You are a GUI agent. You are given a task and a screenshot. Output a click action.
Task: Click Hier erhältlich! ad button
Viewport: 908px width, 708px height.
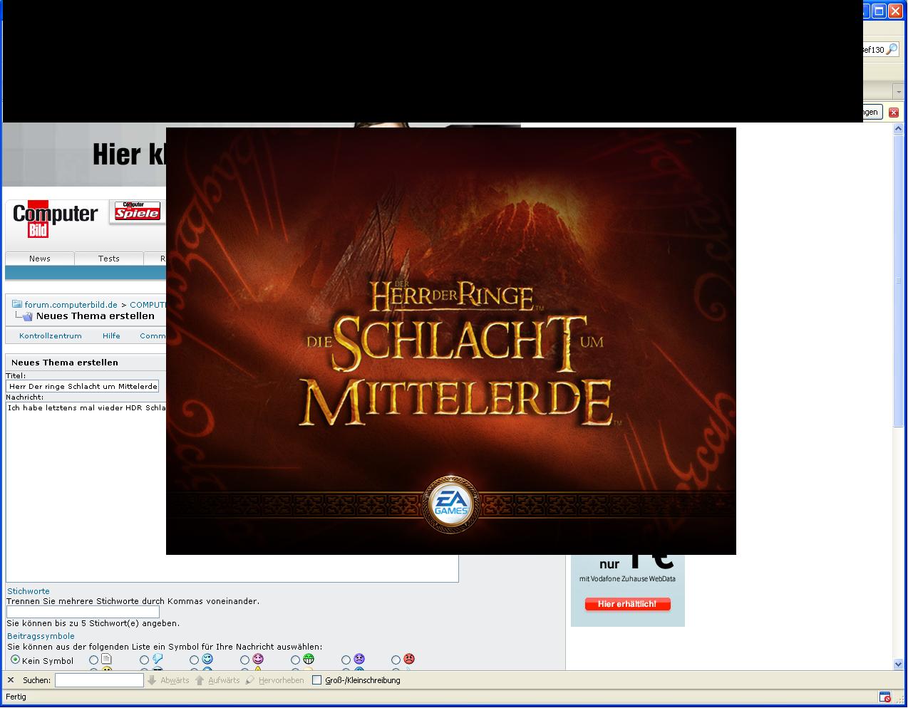(628, 604)
